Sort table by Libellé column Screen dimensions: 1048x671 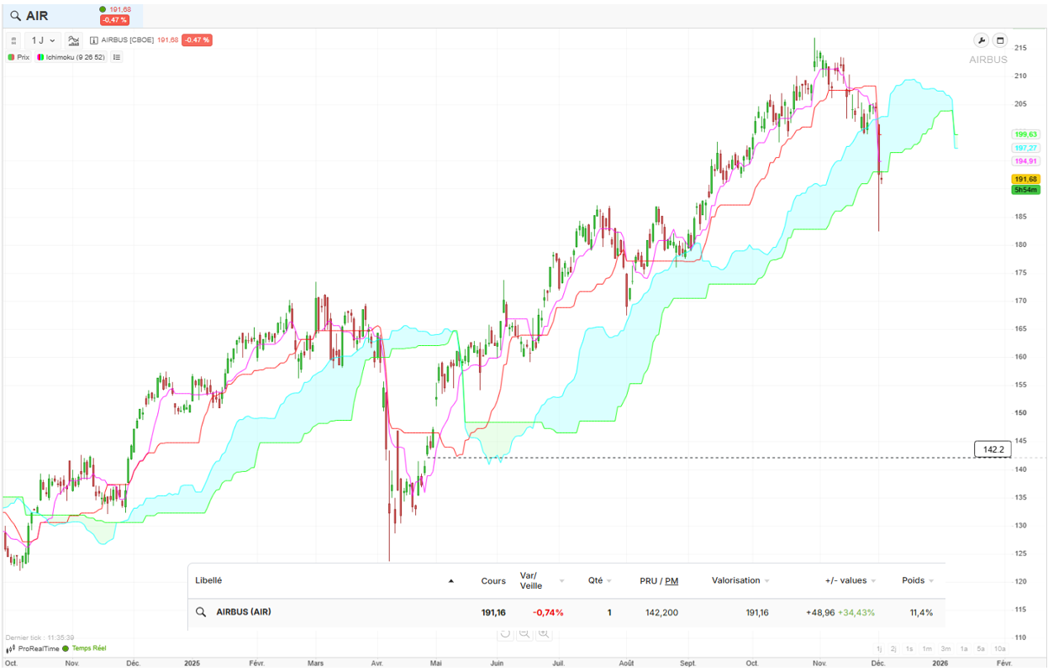[x=208, y=580]
